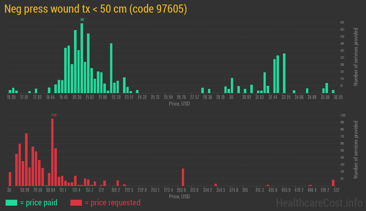Image resolution: width=366 pixels, height=211 pixels.
Task: Click the 'price requested' legend text
Action: click(x=112, y=203)
